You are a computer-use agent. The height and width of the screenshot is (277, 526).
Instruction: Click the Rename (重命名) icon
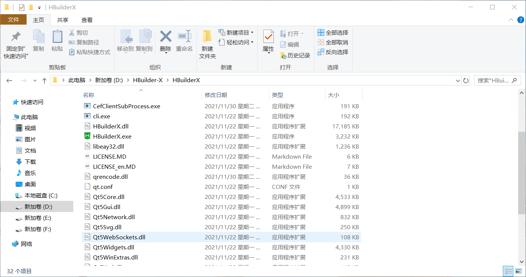[x=184, y=36]
